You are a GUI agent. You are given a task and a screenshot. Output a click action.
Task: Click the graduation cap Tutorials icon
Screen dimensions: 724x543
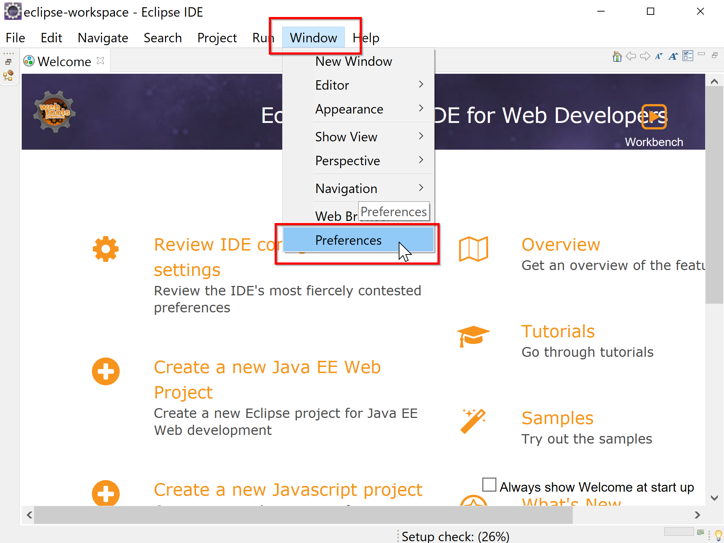pyautogui.click(x=473, y=336)
